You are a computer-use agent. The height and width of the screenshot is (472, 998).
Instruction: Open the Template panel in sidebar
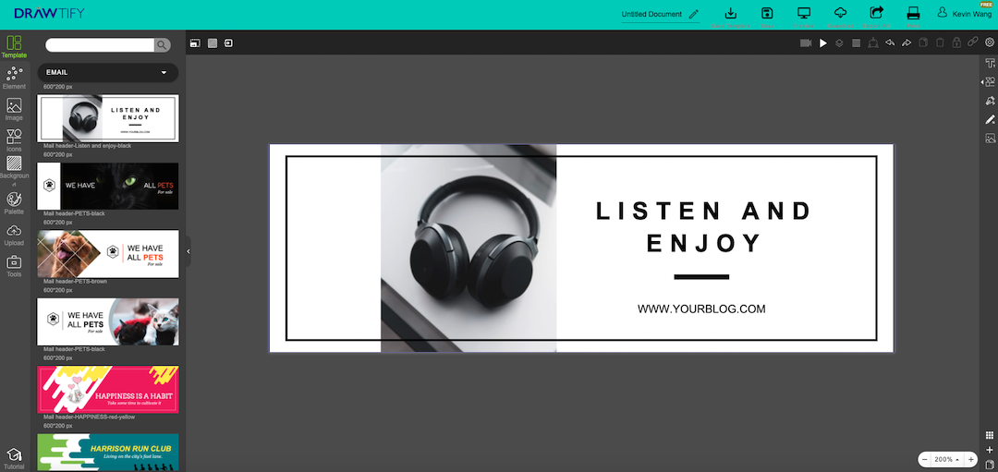14,46
